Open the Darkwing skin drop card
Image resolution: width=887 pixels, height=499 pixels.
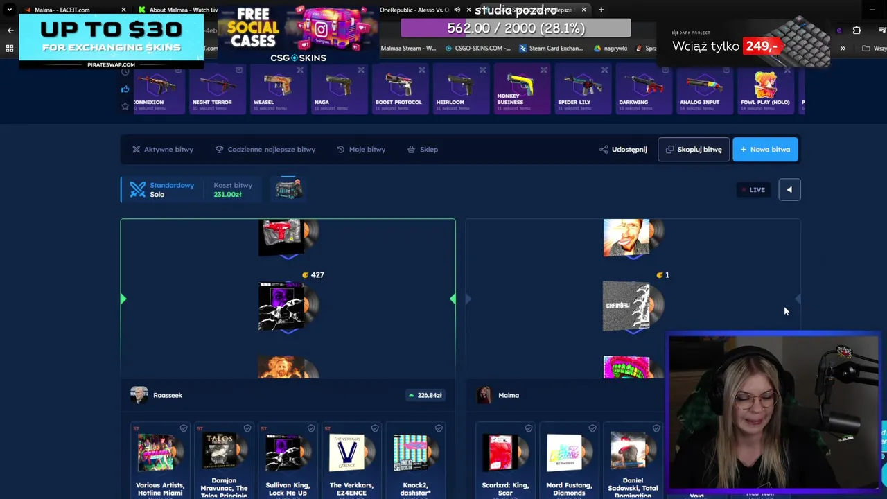coord(644,89)
